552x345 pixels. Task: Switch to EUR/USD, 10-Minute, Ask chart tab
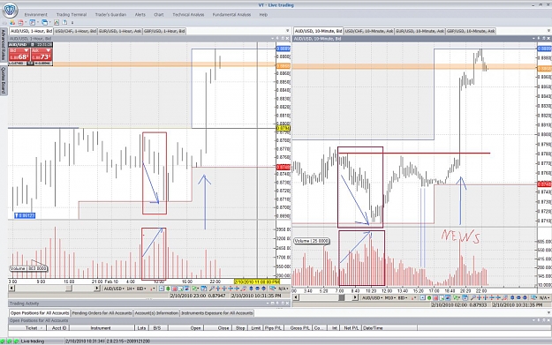(420, 31)
